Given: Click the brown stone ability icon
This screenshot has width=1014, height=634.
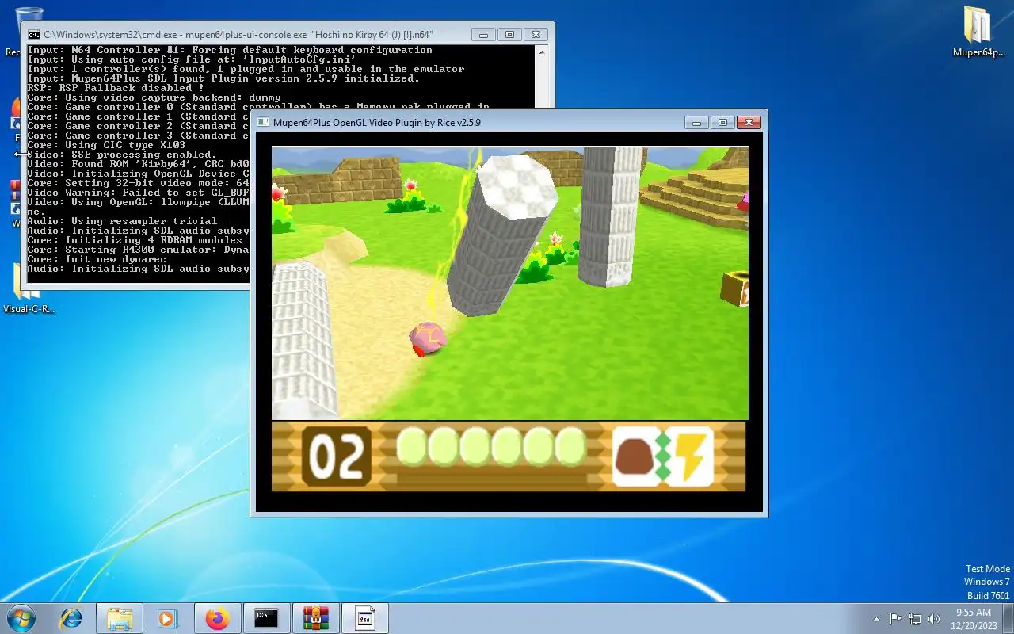Looking at the screenshot, I should [635, 456].
